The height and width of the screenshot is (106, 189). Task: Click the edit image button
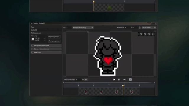(54, 37)
